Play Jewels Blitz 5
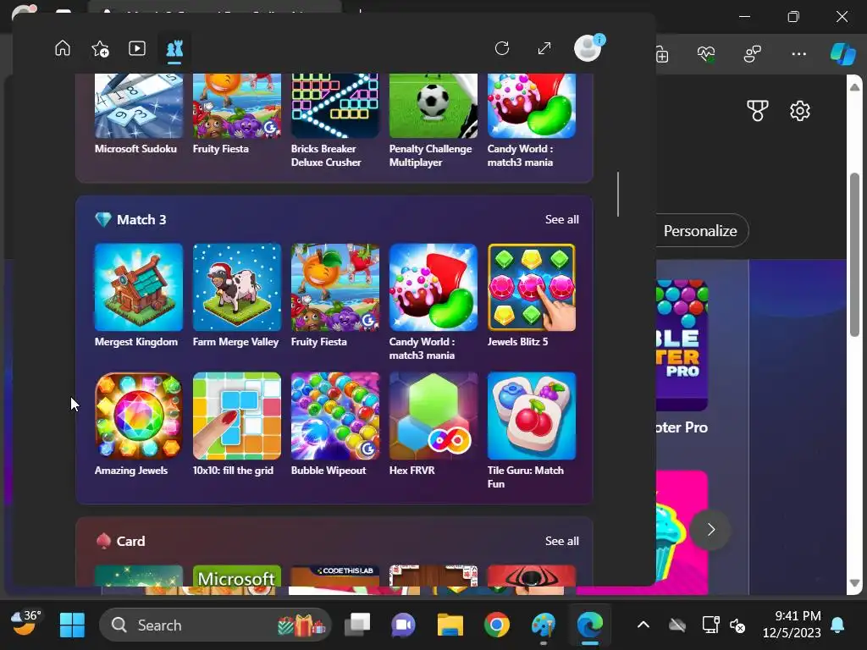Image resolution: width=867 pixels, height=650 pixels. (532, 295)
